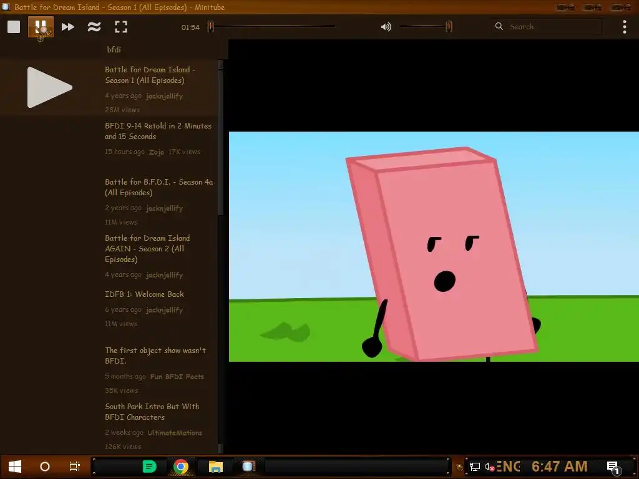The image size is (639, 479).
Task: Open UltimateMations channel link
Action: pyautogui.click(x=175, y=433)
